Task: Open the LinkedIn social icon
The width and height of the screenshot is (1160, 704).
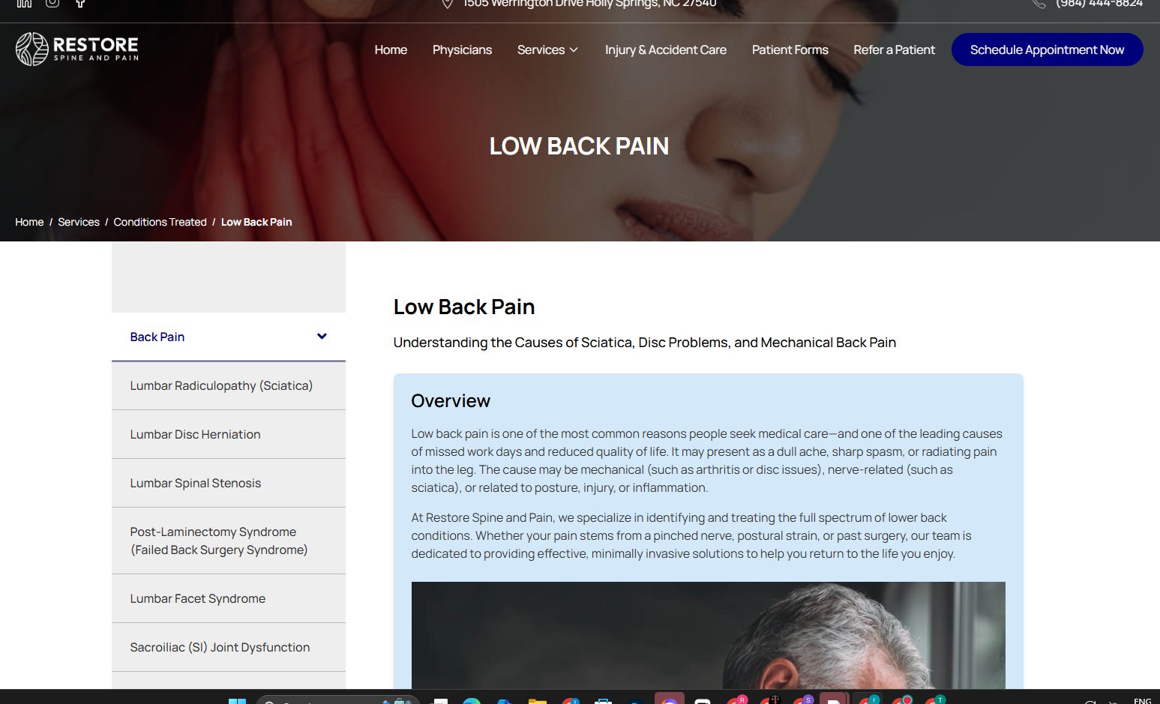Action: pyautogui.click(x=24, y=3)
